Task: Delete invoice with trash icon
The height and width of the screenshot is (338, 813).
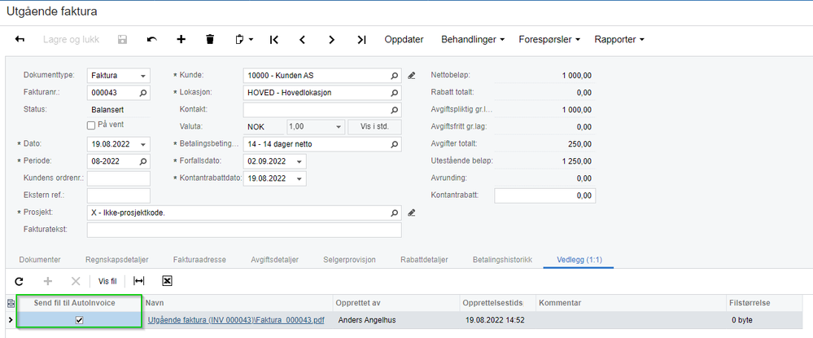Action: click(210, 39)
